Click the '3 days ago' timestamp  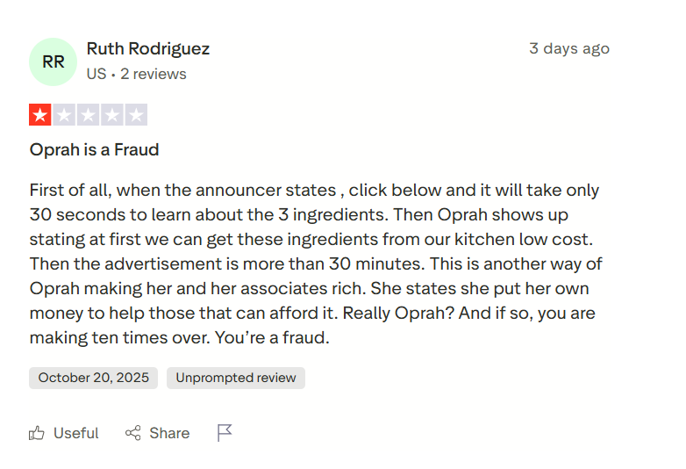(x=568, y=48)
